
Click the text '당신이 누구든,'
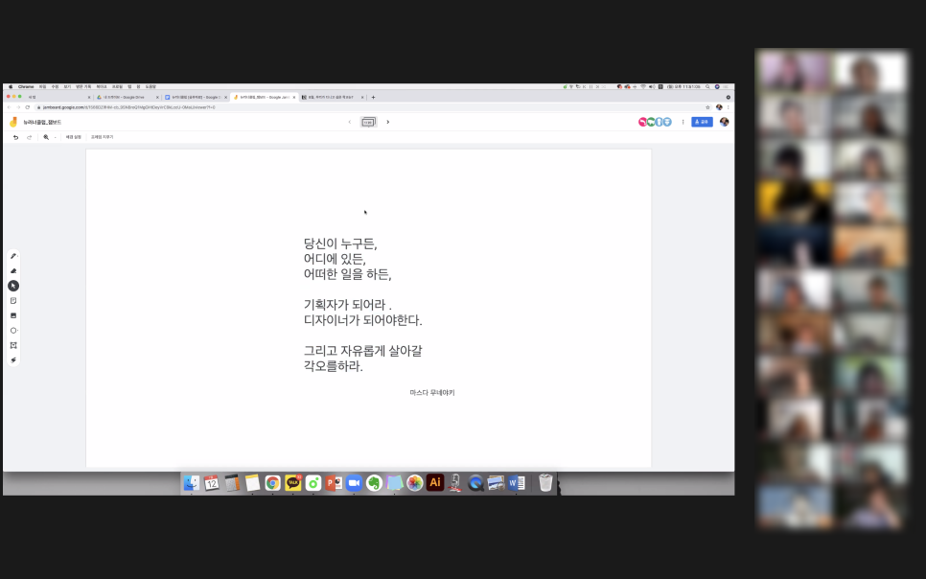[x=340, y=243]
